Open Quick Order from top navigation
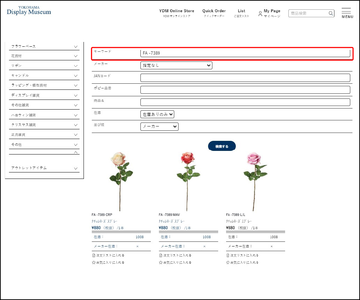This screenshot has width=360, height=300. [214, 13]
